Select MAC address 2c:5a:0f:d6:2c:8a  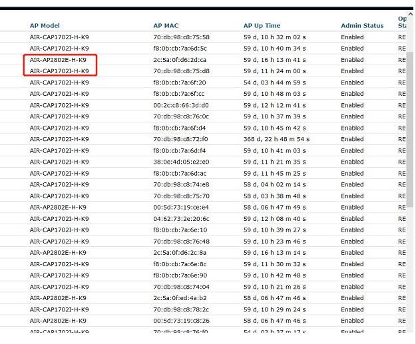[x=180, y=253]
